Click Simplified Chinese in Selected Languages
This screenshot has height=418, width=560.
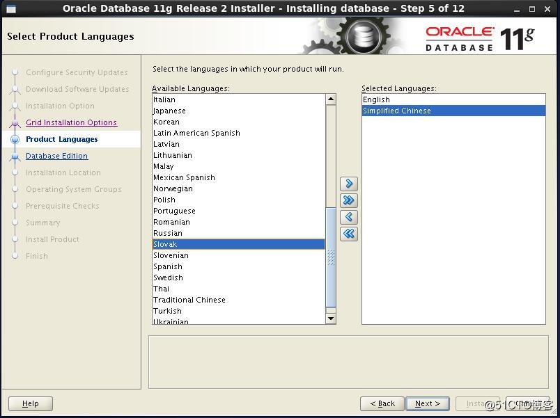pos(453,111)
